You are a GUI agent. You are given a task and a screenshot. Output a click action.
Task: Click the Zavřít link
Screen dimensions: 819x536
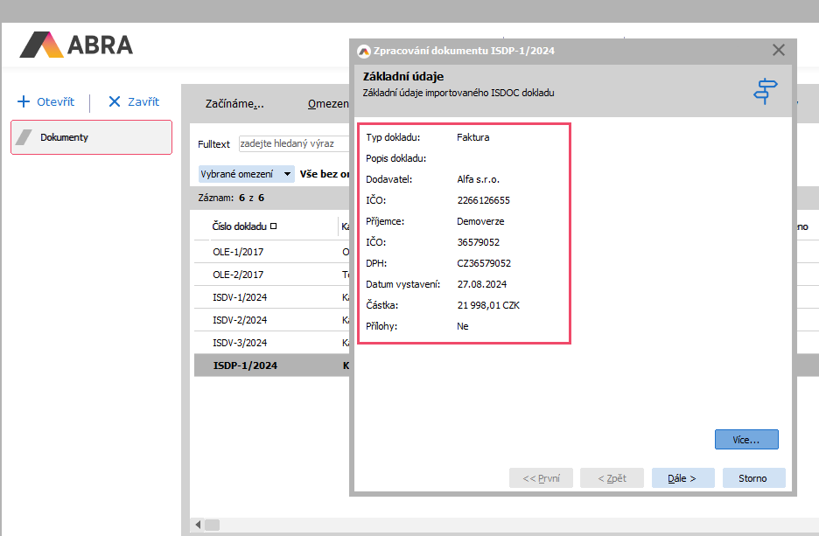(x=143, y=101)
